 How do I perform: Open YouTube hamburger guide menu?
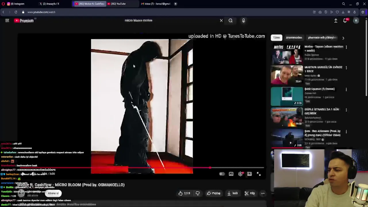point(7,20)
